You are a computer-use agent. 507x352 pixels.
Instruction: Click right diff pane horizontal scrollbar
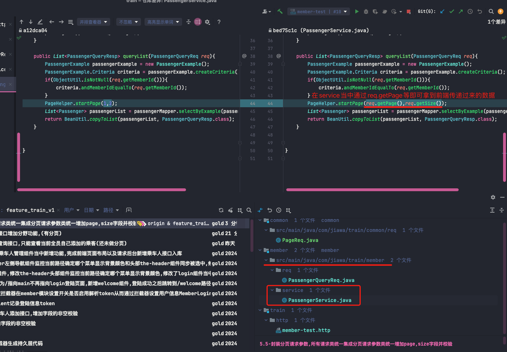click(372, 190)
